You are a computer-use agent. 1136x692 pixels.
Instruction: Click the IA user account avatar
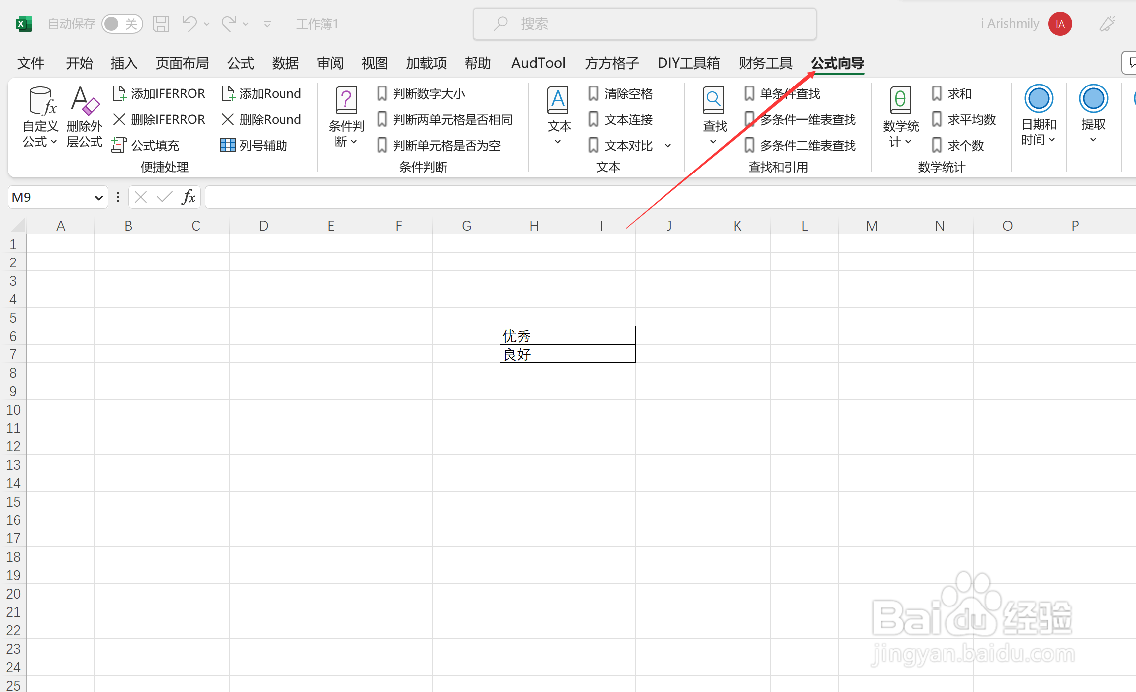coord(1060,24)
